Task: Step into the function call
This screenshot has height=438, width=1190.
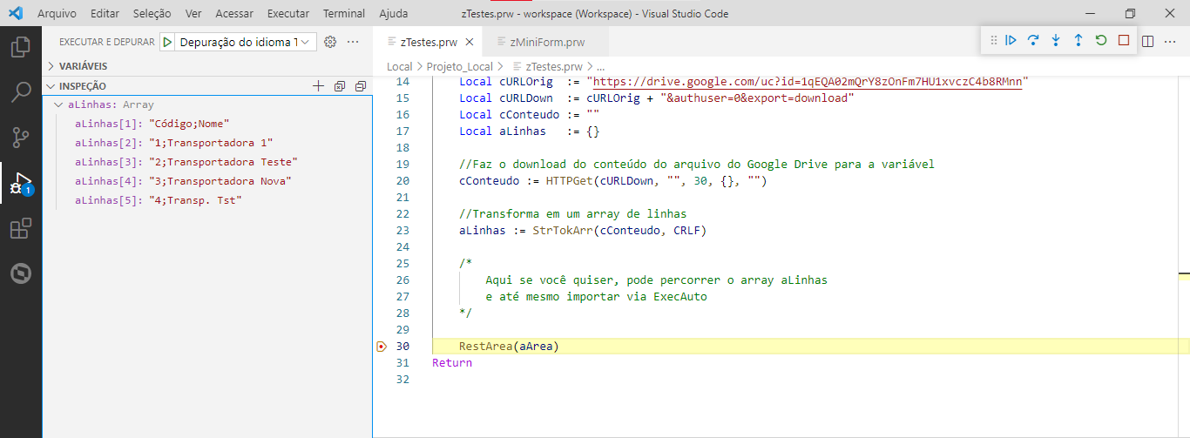Action: pyautogui.click(x=1056, y=40)
